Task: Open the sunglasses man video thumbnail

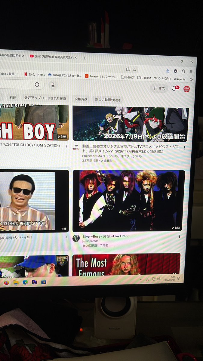Action: 34,201
